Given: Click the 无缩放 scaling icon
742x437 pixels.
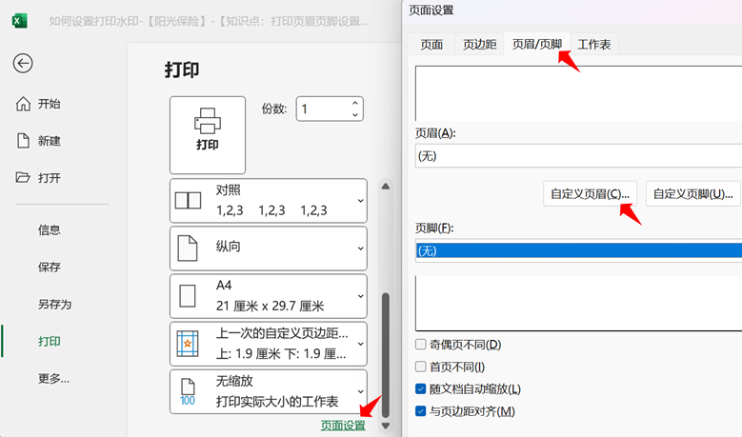Looking at the screenshot, I should 189,390.
